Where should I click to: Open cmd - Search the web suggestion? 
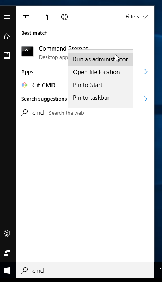click(58, 113)
